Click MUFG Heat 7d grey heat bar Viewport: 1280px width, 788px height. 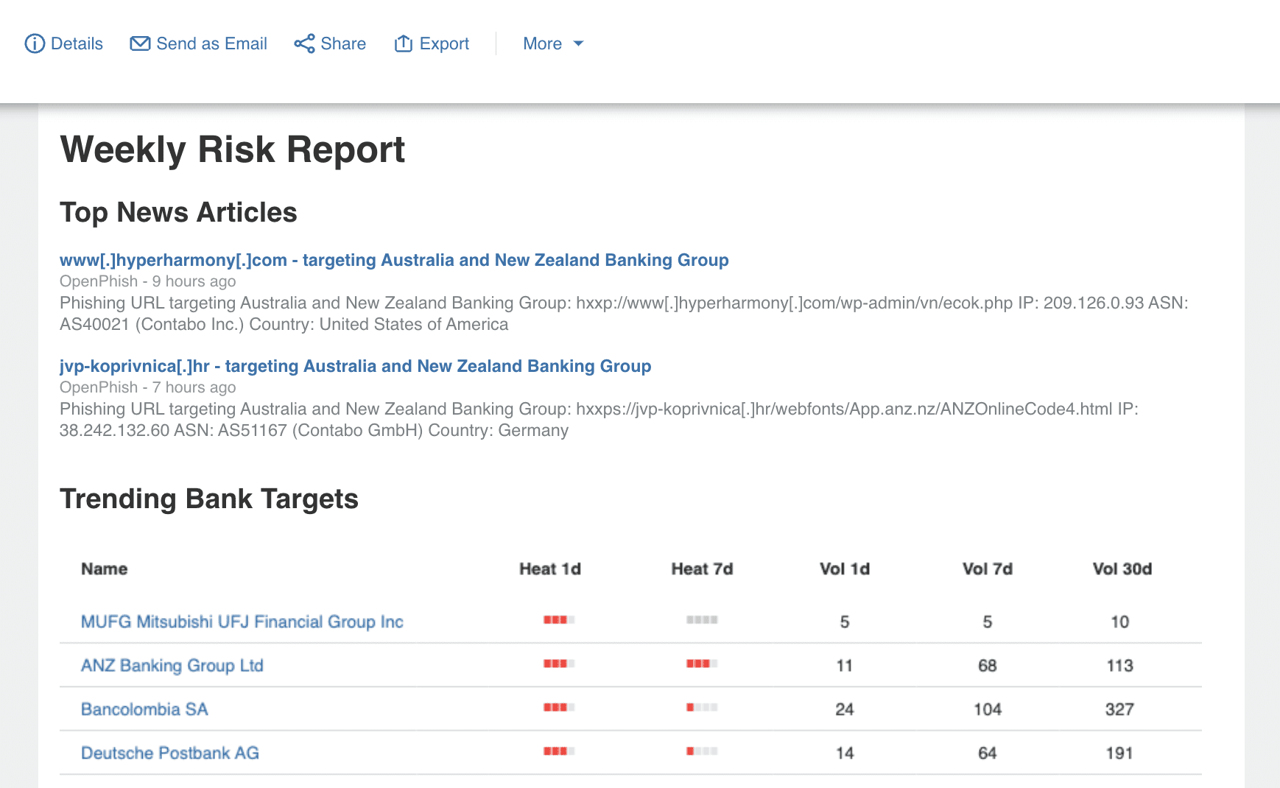pyautogui.click(x=702, y=619)
